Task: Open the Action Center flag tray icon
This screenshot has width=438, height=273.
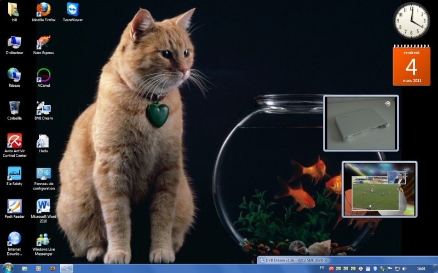Action: pyautogui.click(x=390, y=269)
